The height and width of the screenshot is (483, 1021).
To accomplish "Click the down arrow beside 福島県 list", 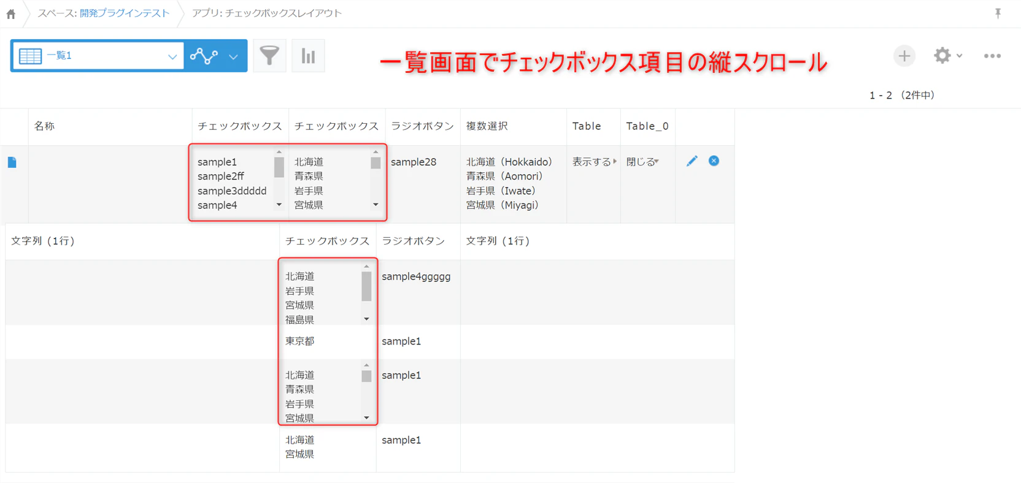I will [x=366, y=319].
